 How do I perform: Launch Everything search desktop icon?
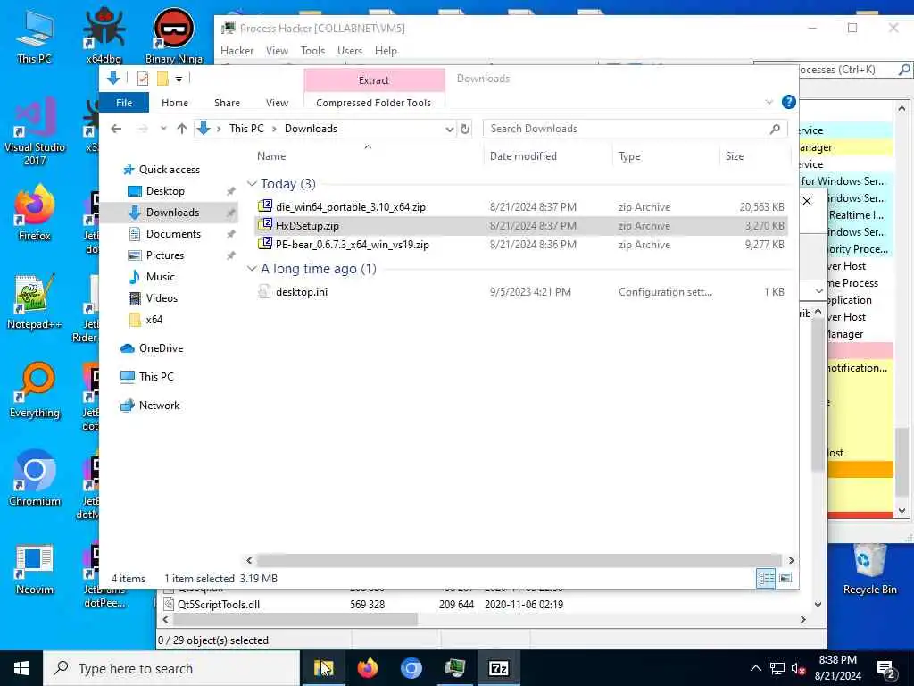(35, 390)
